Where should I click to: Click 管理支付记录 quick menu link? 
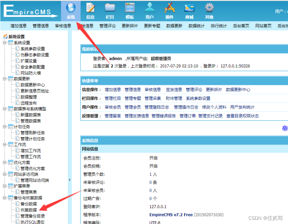[211, 116]
